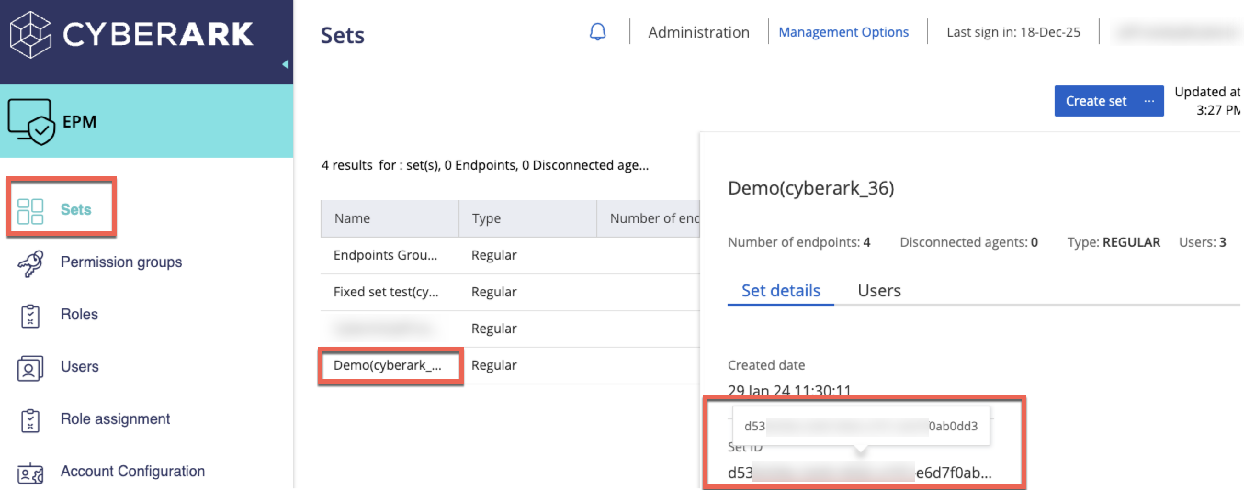The height and width of the screenshot is (490, 1244).
Task: Open the Permission groups keys icon
Action: tap(30, 263)
